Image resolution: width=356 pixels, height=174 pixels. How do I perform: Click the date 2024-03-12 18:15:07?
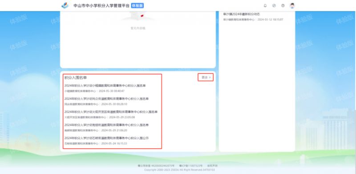point(270,20)
